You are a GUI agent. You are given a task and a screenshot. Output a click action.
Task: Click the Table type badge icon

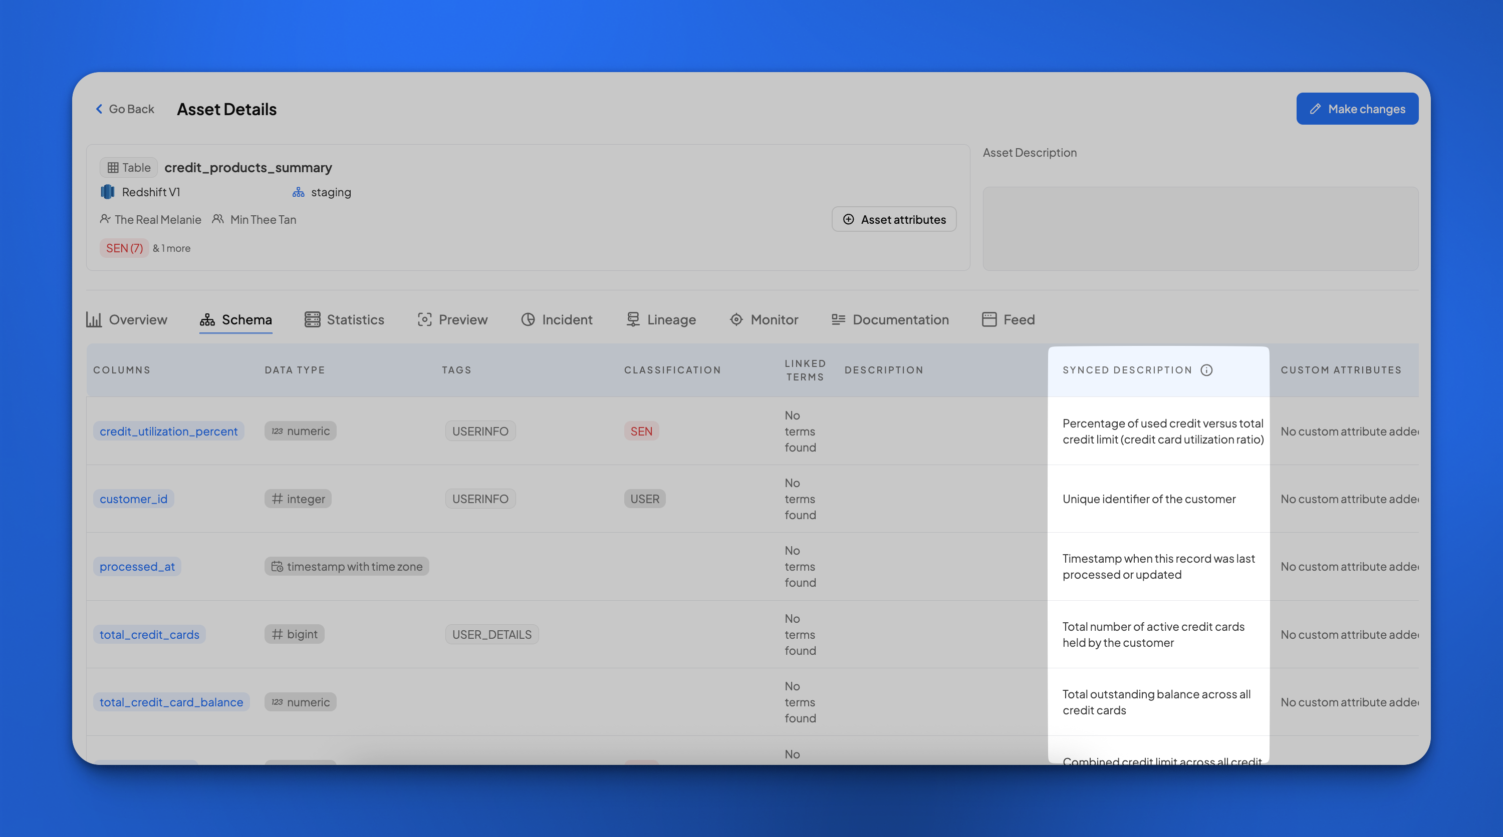pos(113,167)
